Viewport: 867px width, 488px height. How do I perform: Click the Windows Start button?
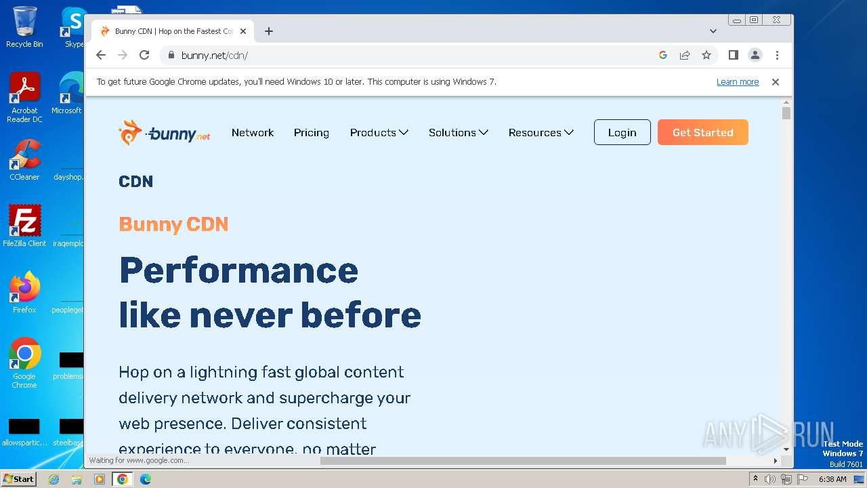pyautogui.click(x=18, y=479)
